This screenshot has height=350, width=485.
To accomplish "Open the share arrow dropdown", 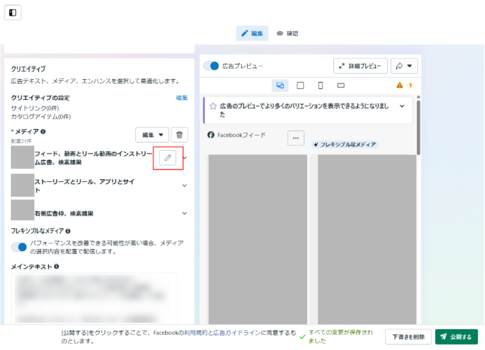I will (404, 66).
